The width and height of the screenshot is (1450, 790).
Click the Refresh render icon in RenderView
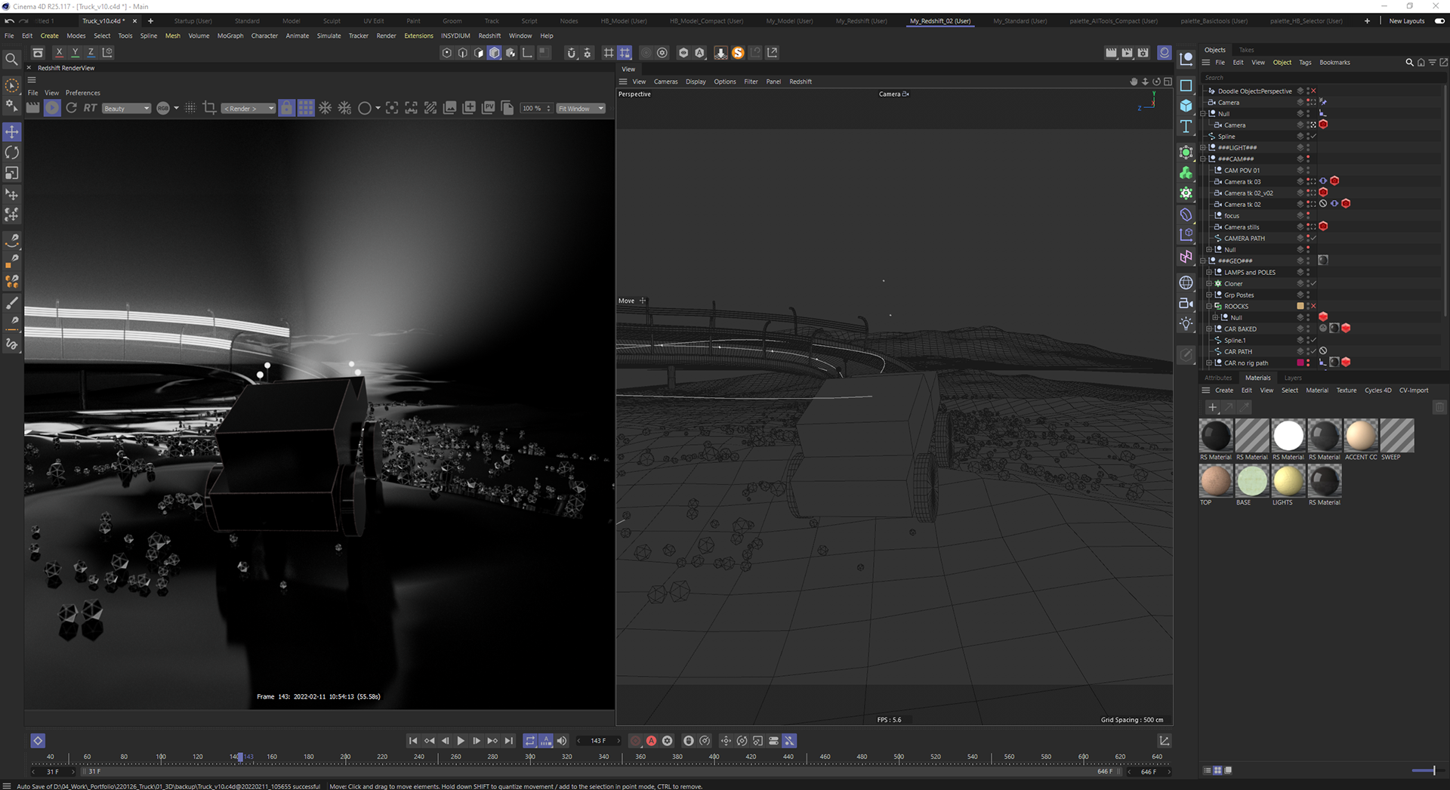point(71,108)
